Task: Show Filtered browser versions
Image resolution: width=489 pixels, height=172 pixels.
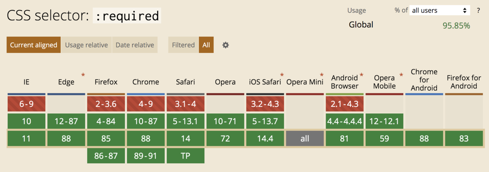Action: coord(183,45)
